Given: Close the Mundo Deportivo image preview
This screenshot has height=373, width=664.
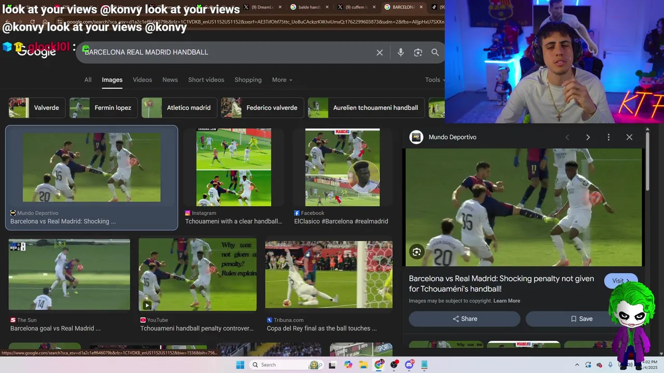Looking at the screenshot, I should pos(629,137).
